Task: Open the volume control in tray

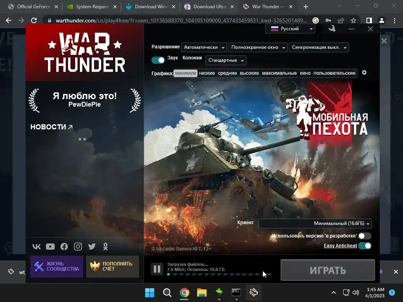Action: tap(356, 293)
